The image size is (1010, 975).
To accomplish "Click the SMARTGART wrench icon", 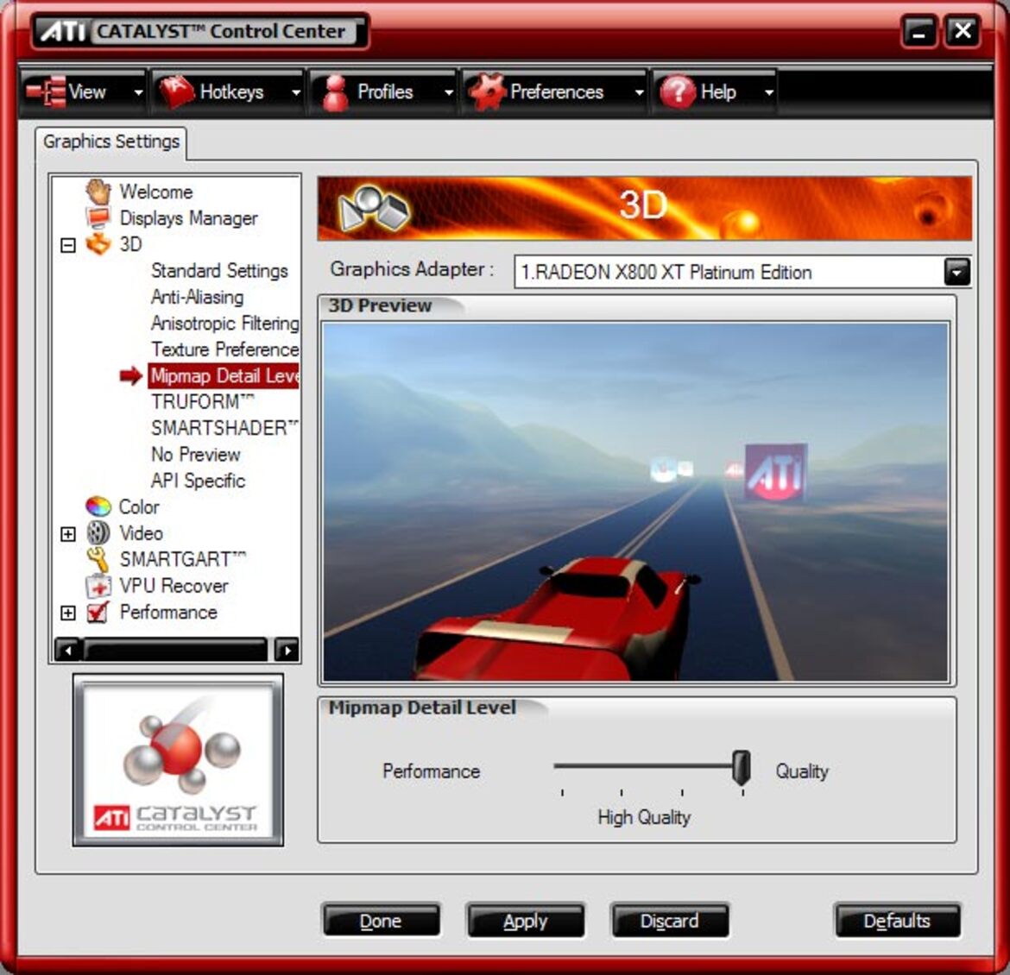I will coord(98,559).
